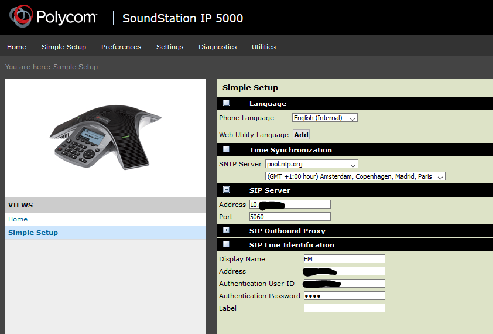Open the SNTP Server dropdown
The height and width of the screenshot is (334, 493).
click(311, 164)
